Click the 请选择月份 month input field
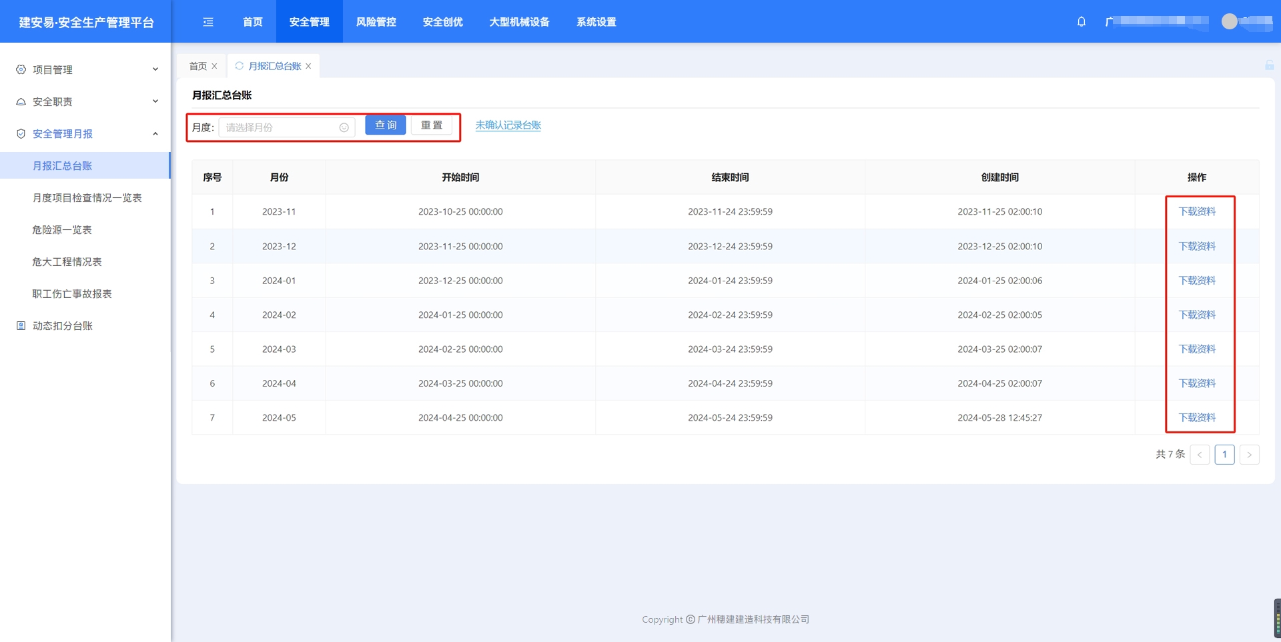Screen dimensions: 1281x642 point(280,127)
